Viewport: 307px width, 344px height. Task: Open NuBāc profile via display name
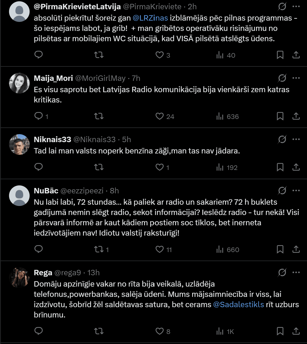click(x=46, y=191)
